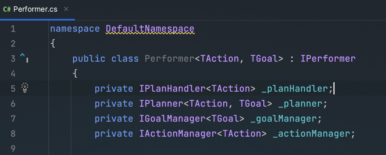Click the IGoalManager type name
The width and height of the screenshot is (386, 155).
(x=172, y=119)
